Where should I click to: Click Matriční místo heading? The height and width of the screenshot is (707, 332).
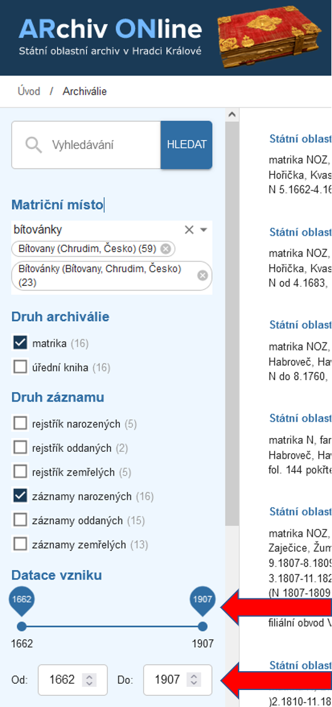click(57, 205)
